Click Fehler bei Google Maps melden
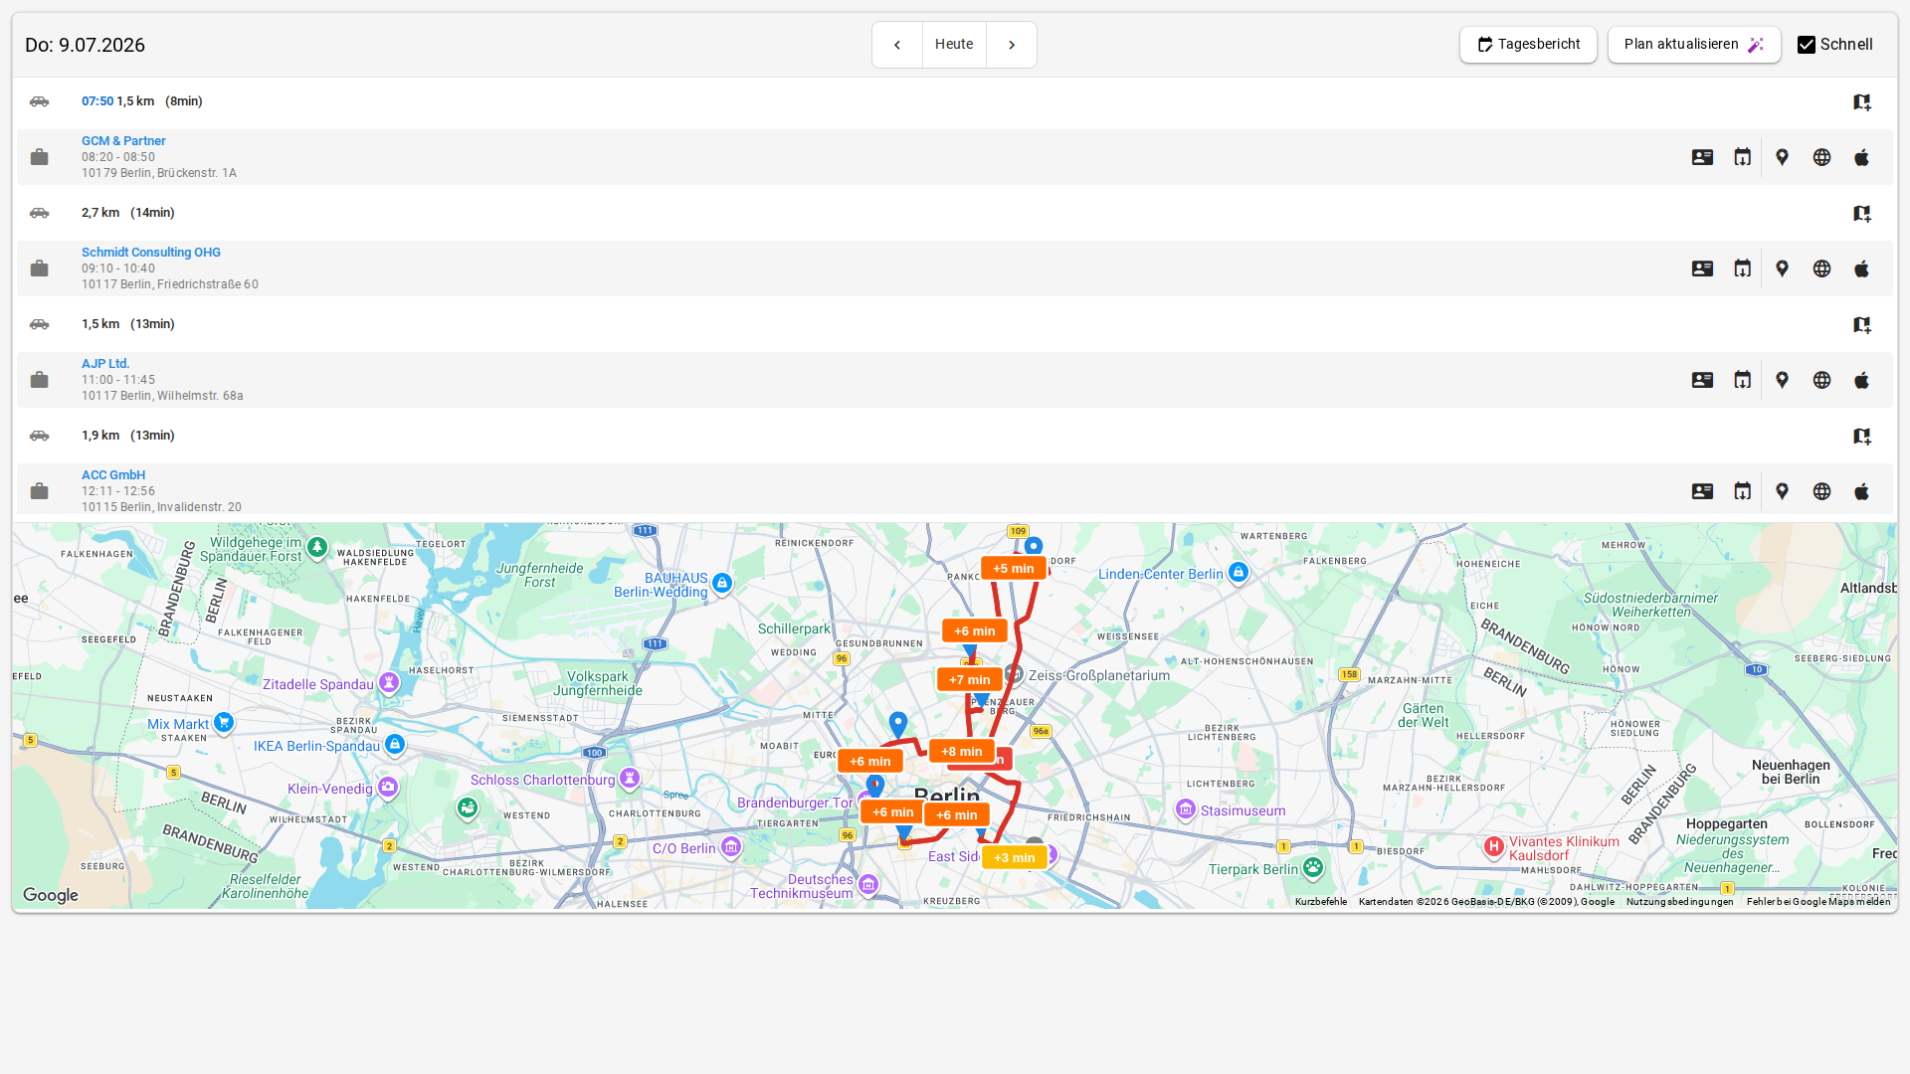This screenshot has width=1910, height=1074. click(1818, 902)
